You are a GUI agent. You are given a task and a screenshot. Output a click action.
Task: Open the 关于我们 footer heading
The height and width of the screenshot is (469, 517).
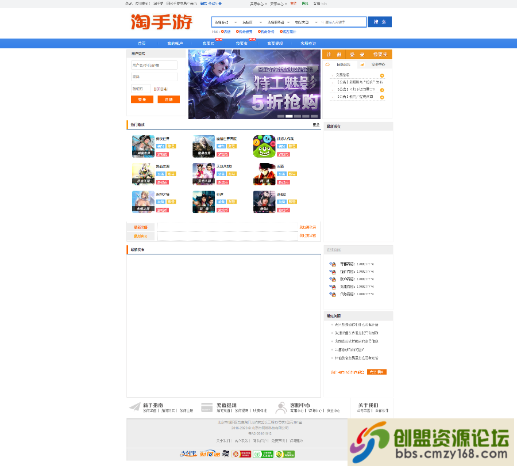pos(368,405)
